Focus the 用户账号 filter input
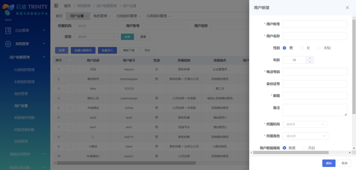This screenshot has height=170, width=356. 164,26
